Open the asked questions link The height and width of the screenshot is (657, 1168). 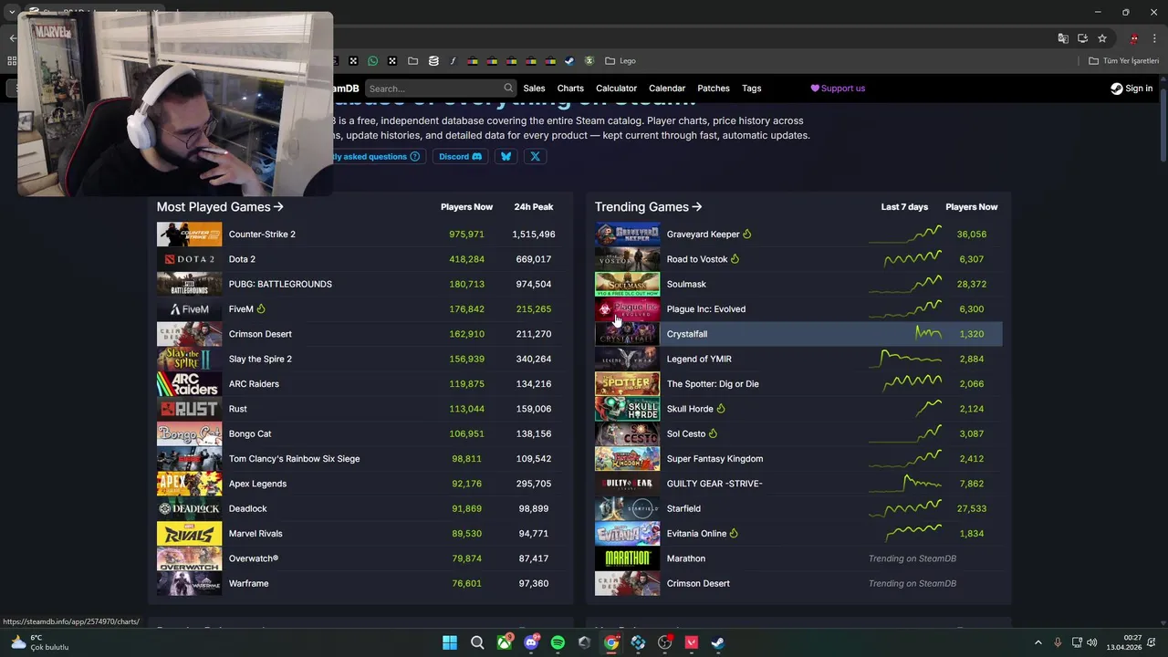pyautogui.click(x=377, y=156)
